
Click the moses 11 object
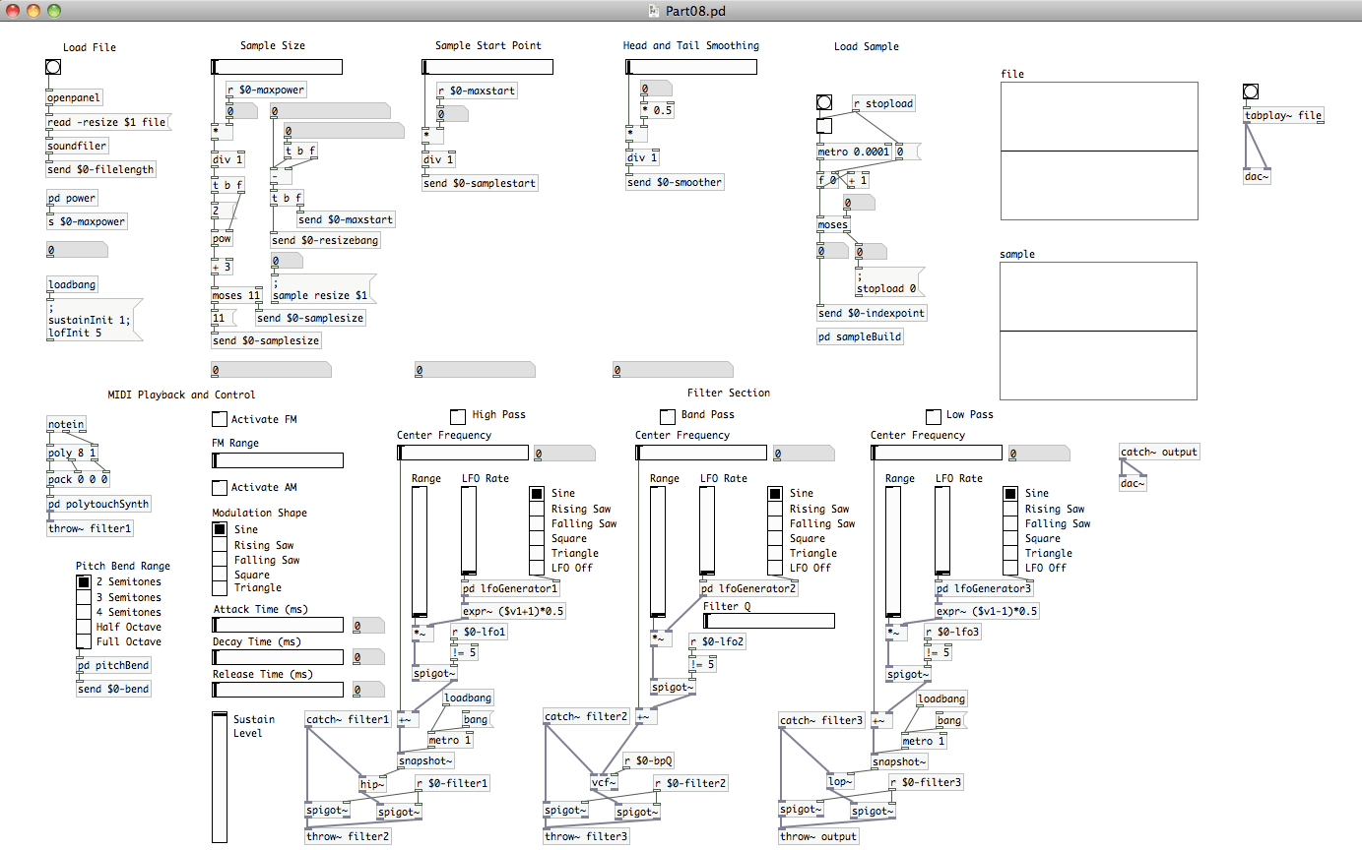pyautogui.click(x=237, y=296)
